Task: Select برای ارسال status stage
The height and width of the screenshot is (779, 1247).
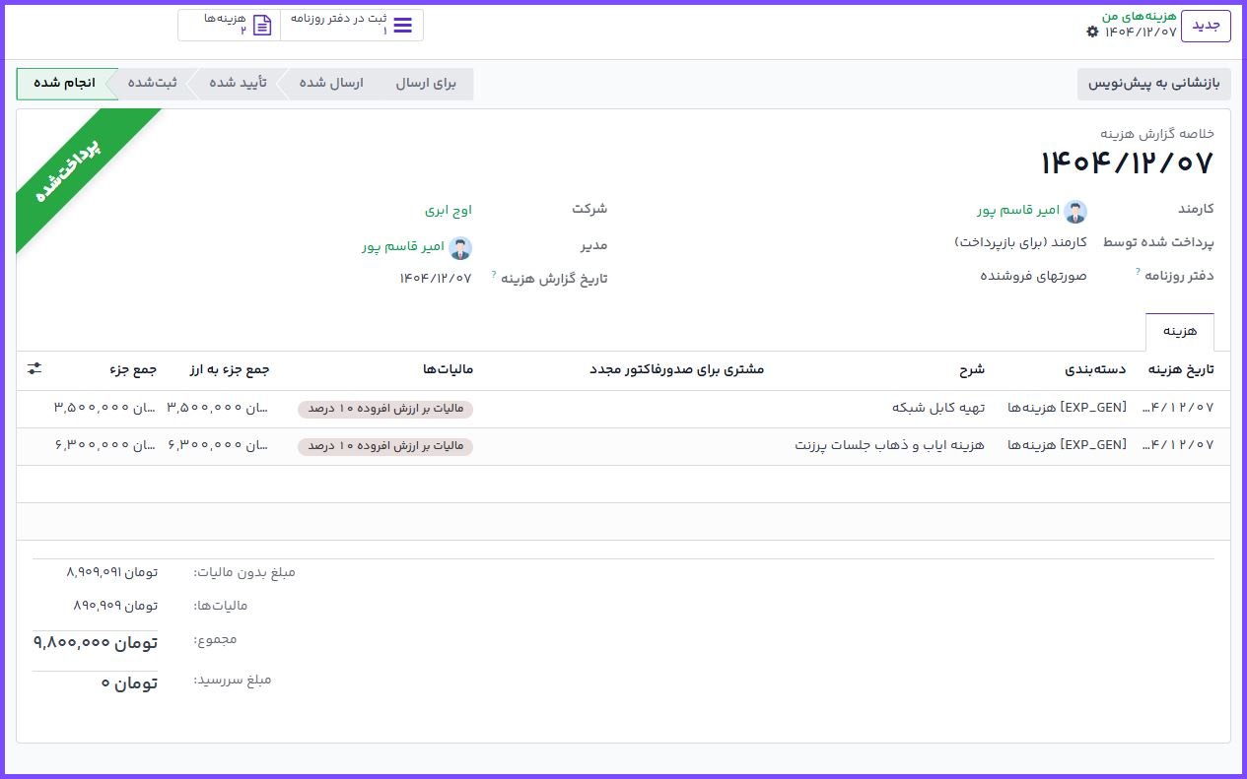Action: 426,84
